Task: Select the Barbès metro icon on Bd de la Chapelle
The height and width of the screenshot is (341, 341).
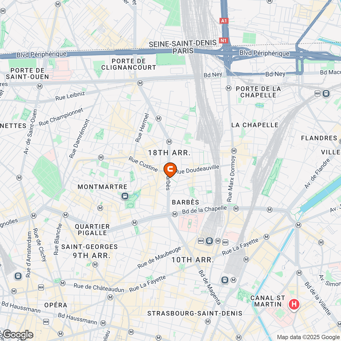Action: click(175, 214)
